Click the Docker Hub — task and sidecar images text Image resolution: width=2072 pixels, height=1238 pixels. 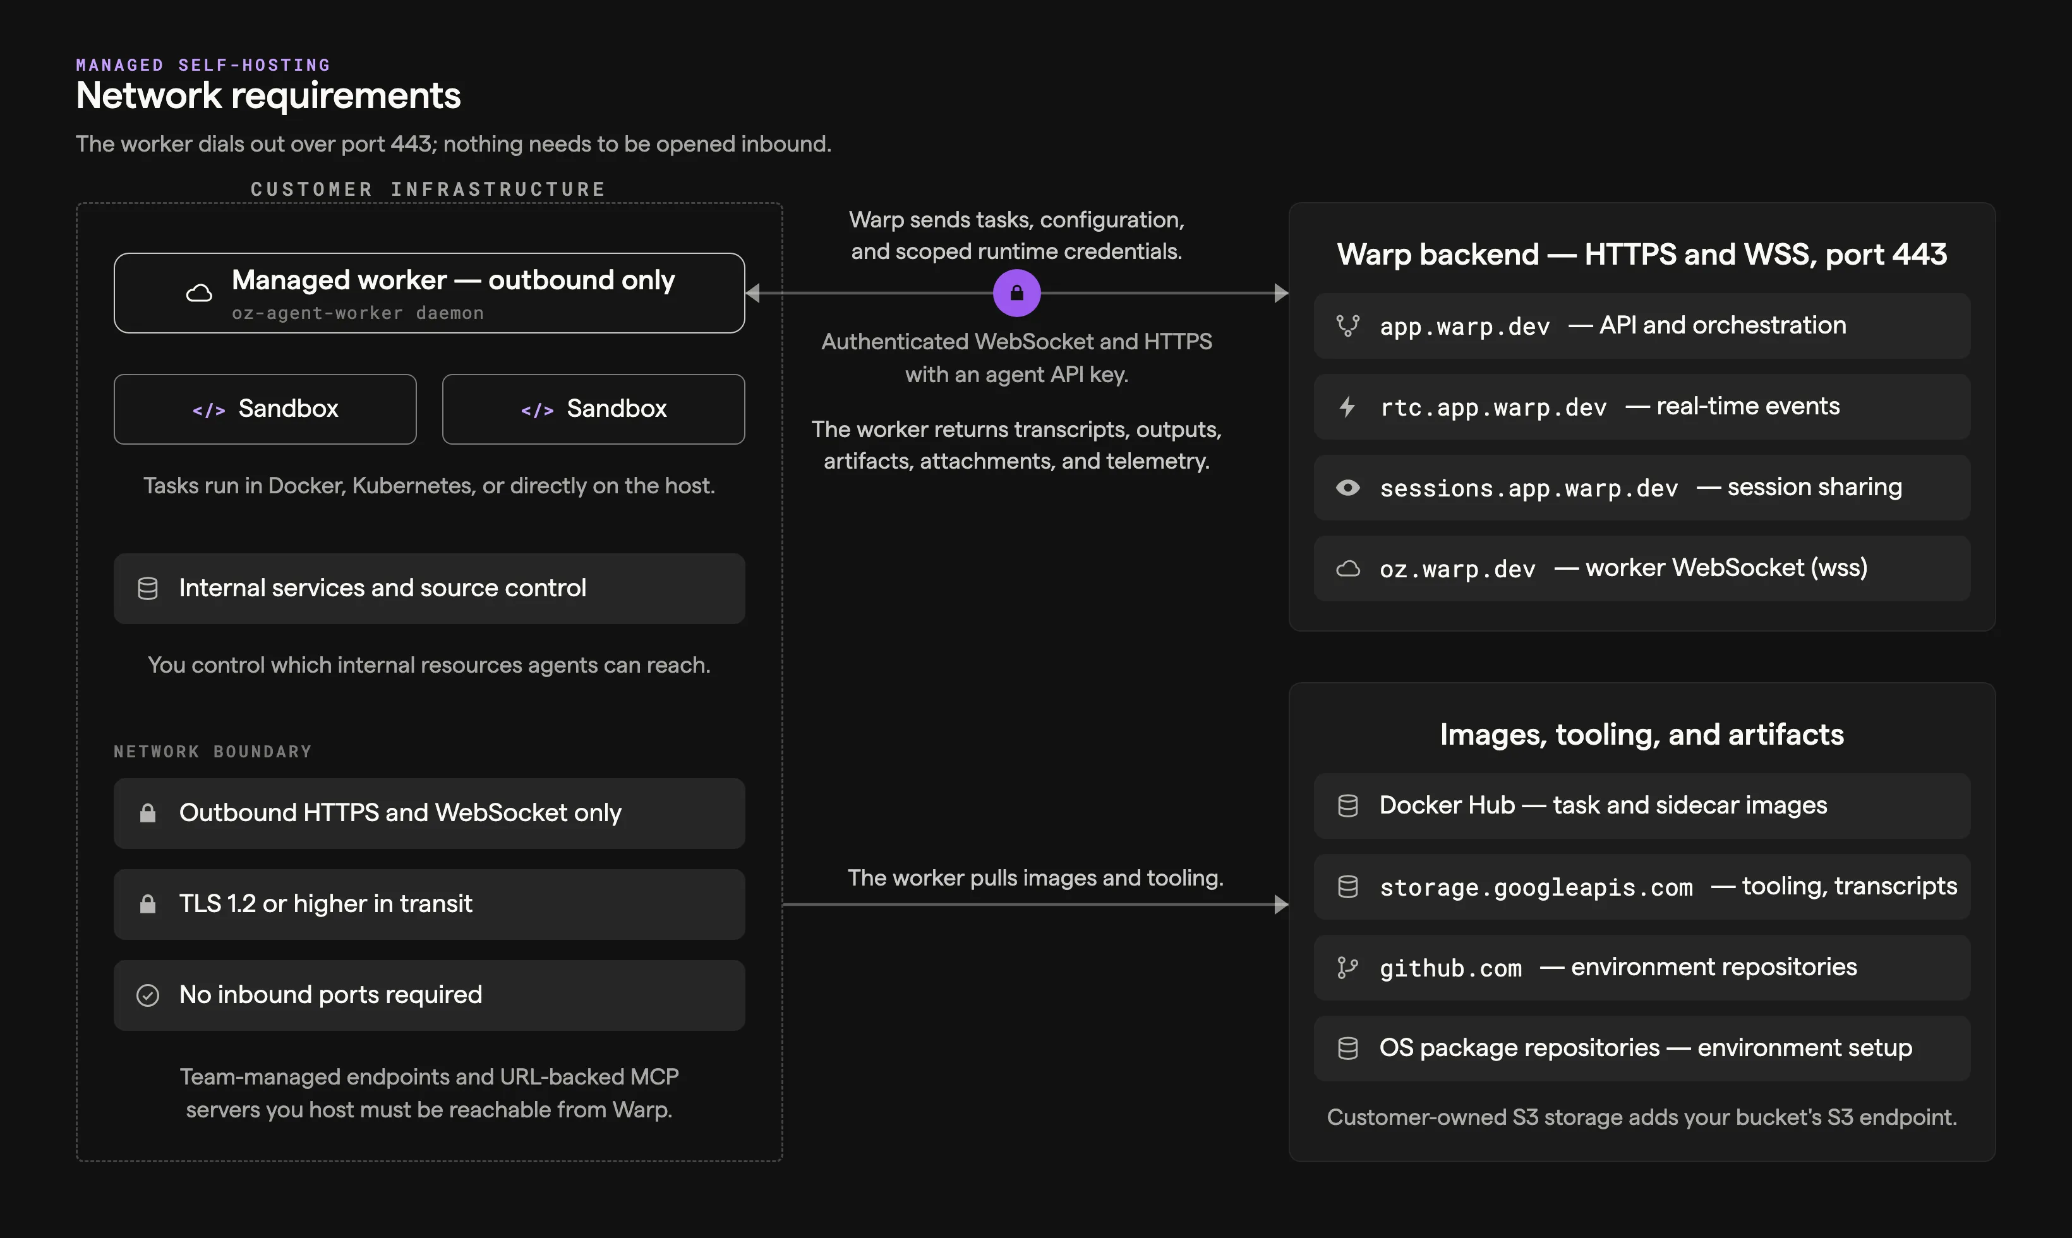point(1603,805)
